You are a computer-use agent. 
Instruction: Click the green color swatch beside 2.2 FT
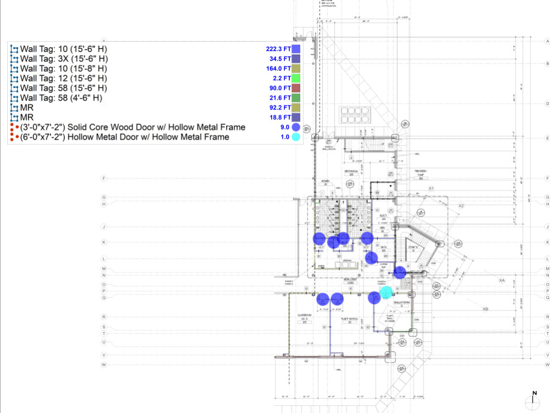(296, 78)
